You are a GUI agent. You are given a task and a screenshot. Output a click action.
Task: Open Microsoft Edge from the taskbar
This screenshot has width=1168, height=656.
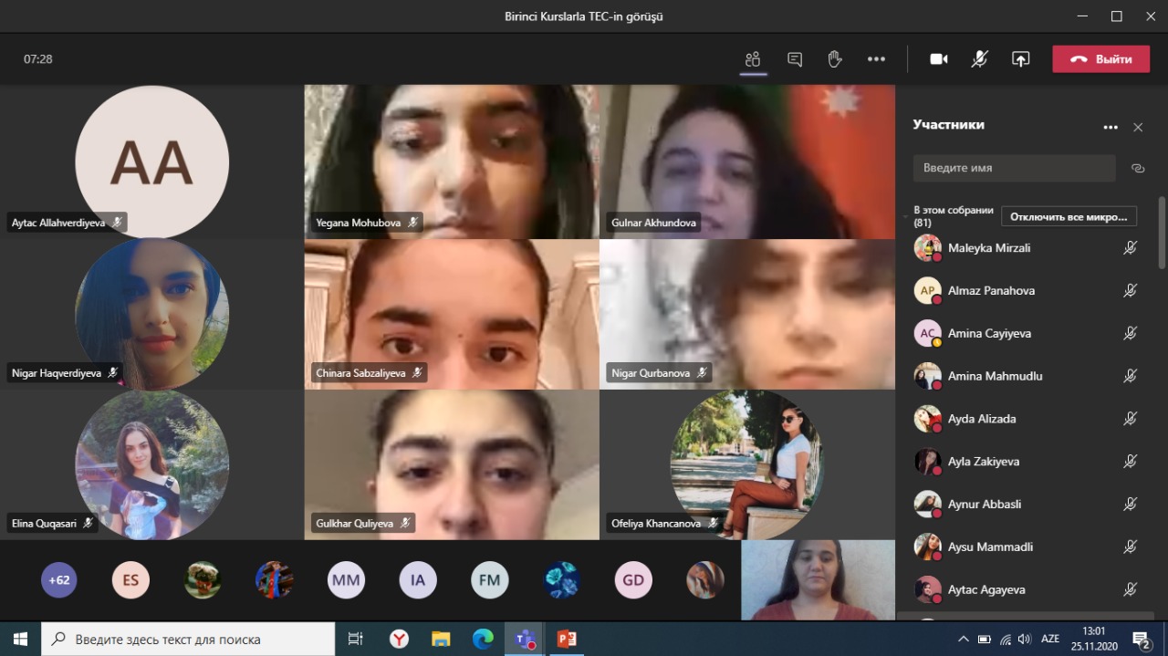[x=483, y=639]
